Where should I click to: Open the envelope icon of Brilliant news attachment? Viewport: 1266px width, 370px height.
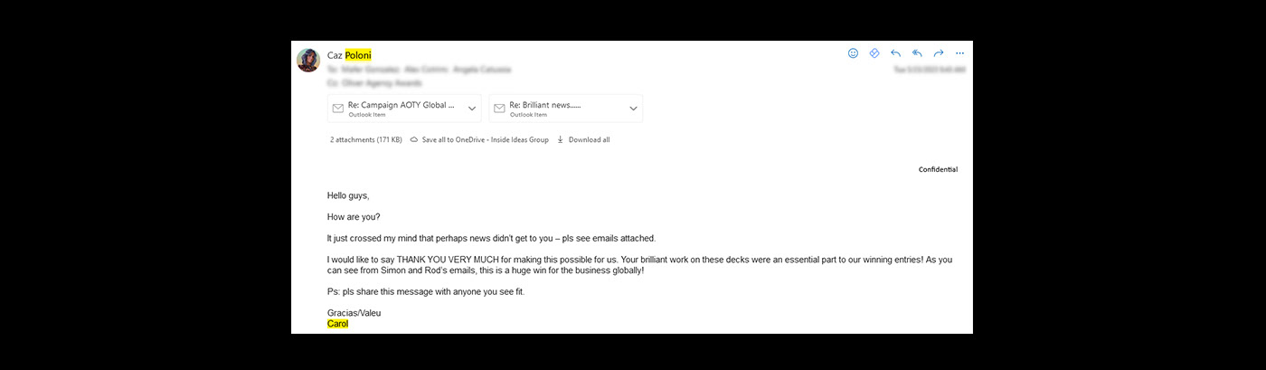coord(499,109)
